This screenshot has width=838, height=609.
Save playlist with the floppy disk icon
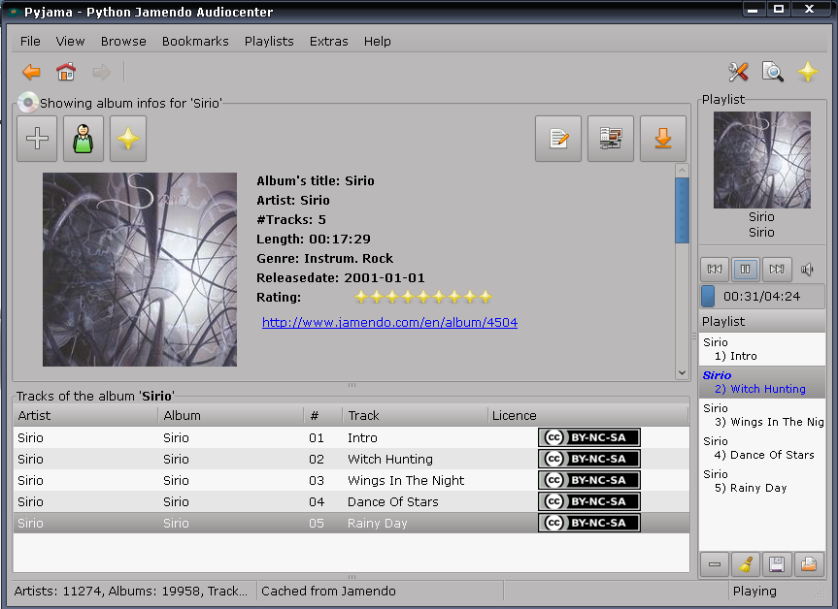pos(777,564)
